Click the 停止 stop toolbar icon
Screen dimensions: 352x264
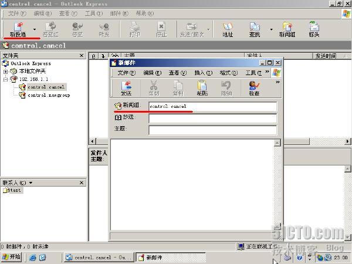pos(161,29)
